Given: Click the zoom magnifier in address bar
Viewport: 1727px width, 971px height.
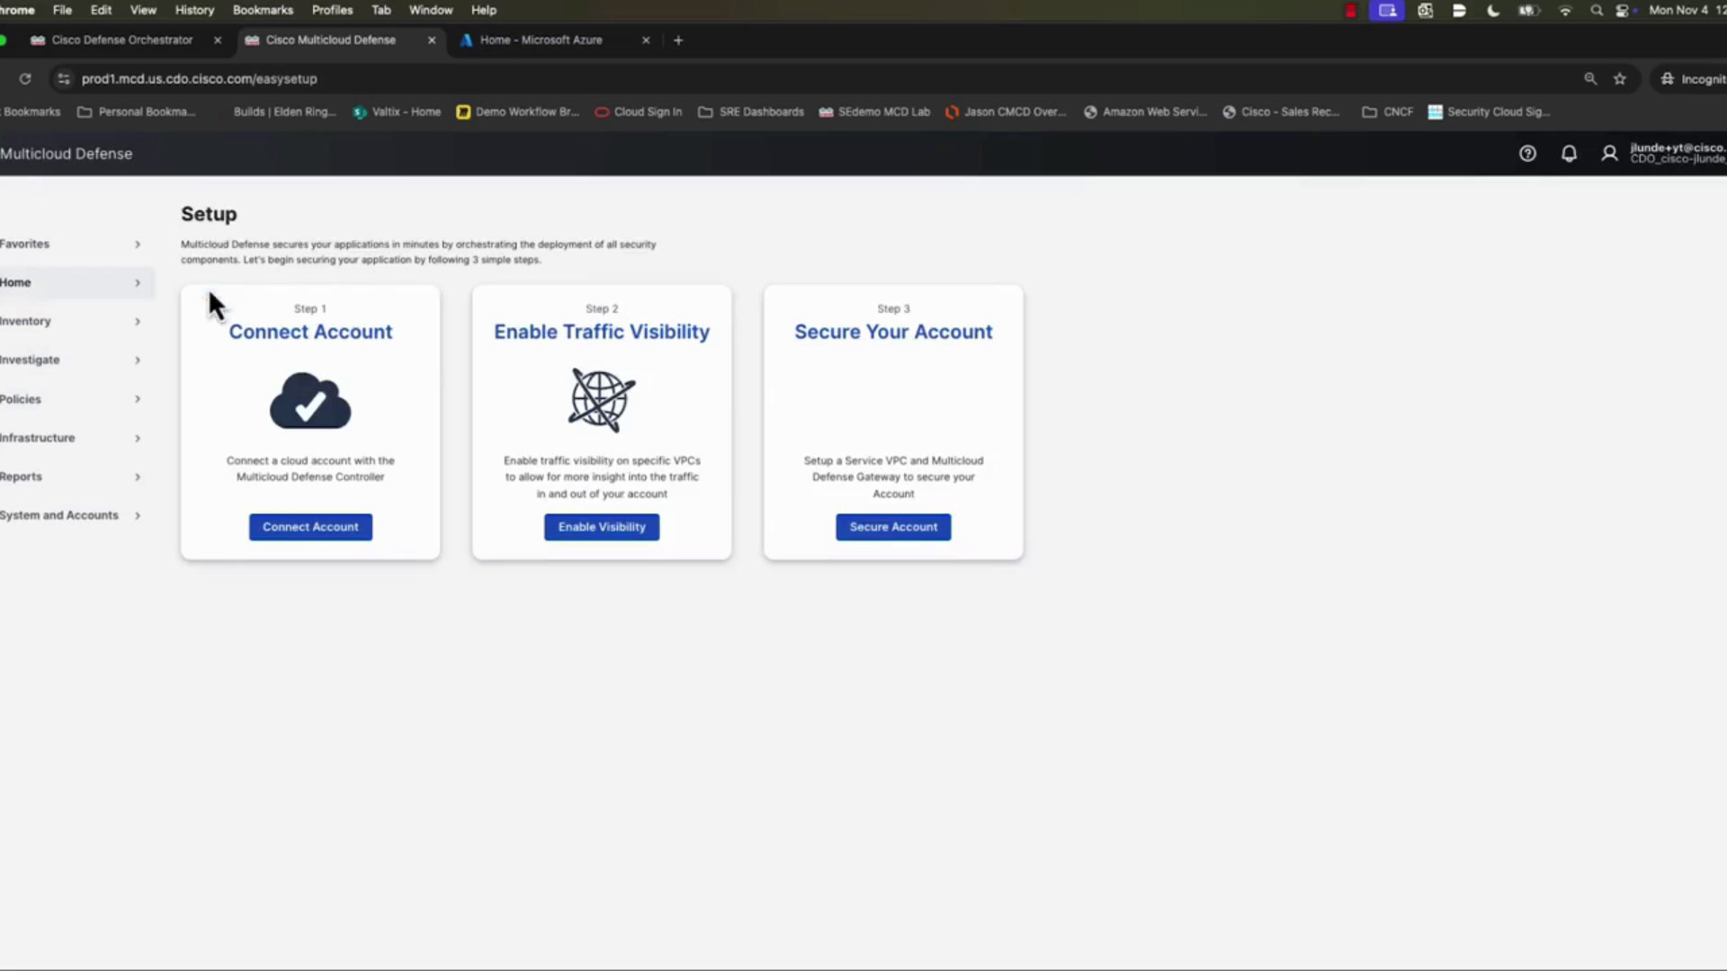Looking at the screenshot, I should [1590, 79].
